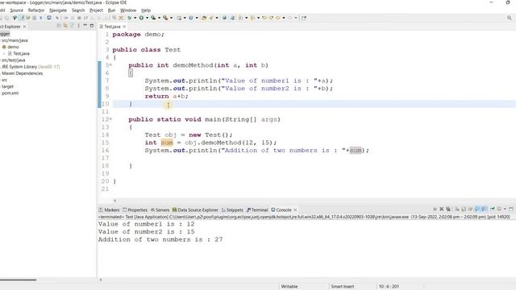Open the Window menu
Screen dimensions: 516x290
[128, 10]
